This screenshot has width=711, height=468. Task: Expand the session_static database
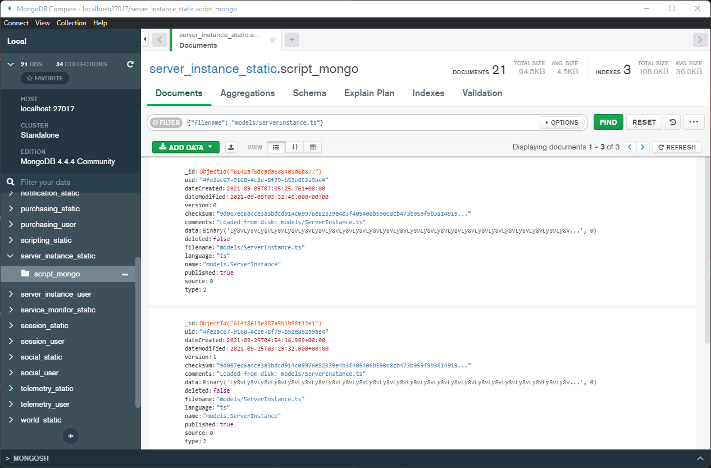(x=10, y=325)
